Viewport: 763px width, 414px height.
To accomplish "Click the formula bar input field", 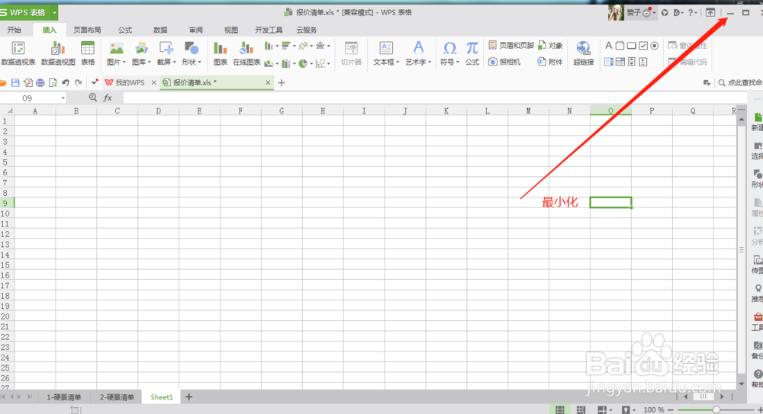I will coord(435,98).
